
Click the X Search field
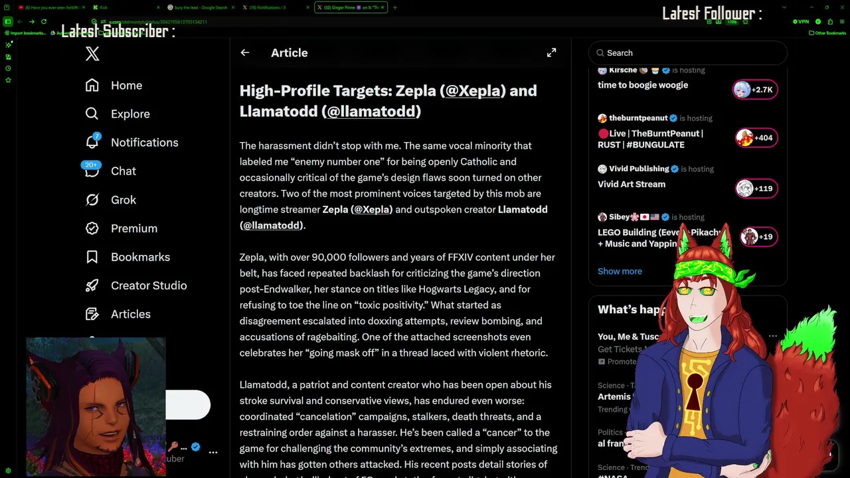click(687, 52)
